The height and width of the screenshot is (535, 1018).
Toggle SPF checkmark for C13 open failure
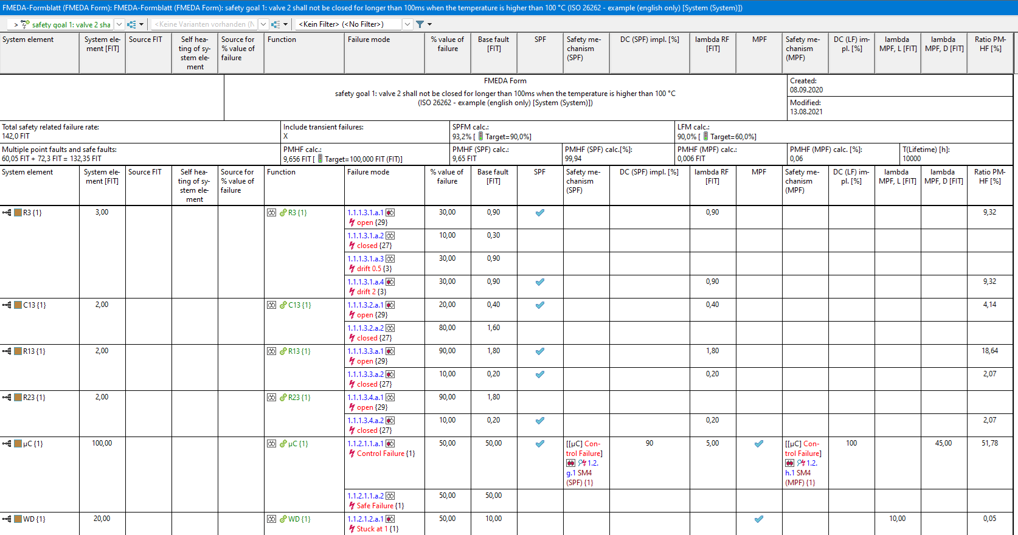coord(540,305)
